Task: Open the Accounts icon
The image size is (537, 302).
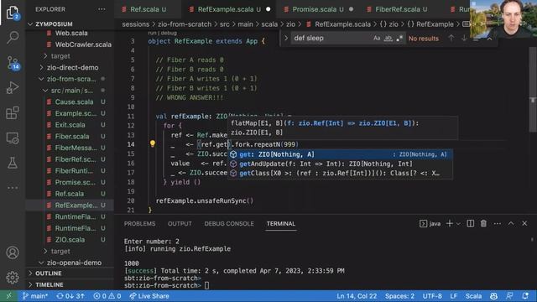Action: point(13,253)
